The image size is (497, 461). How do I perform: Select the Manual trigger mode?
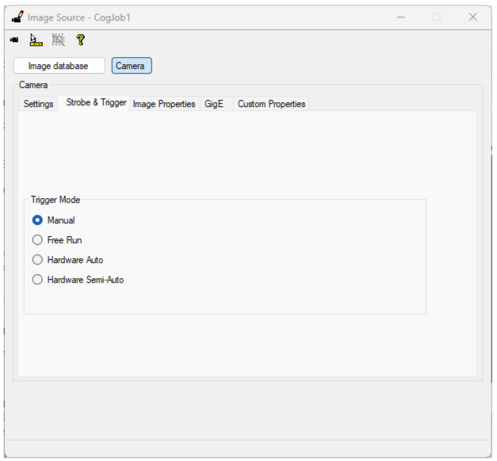tap(53, 220)
